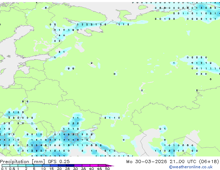
Task: Click the '50' legend scale value
Action: (x=107, y=169)
